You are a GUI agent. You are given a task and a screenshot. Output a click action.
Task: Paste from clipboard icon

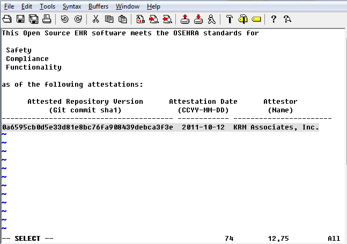122,19
